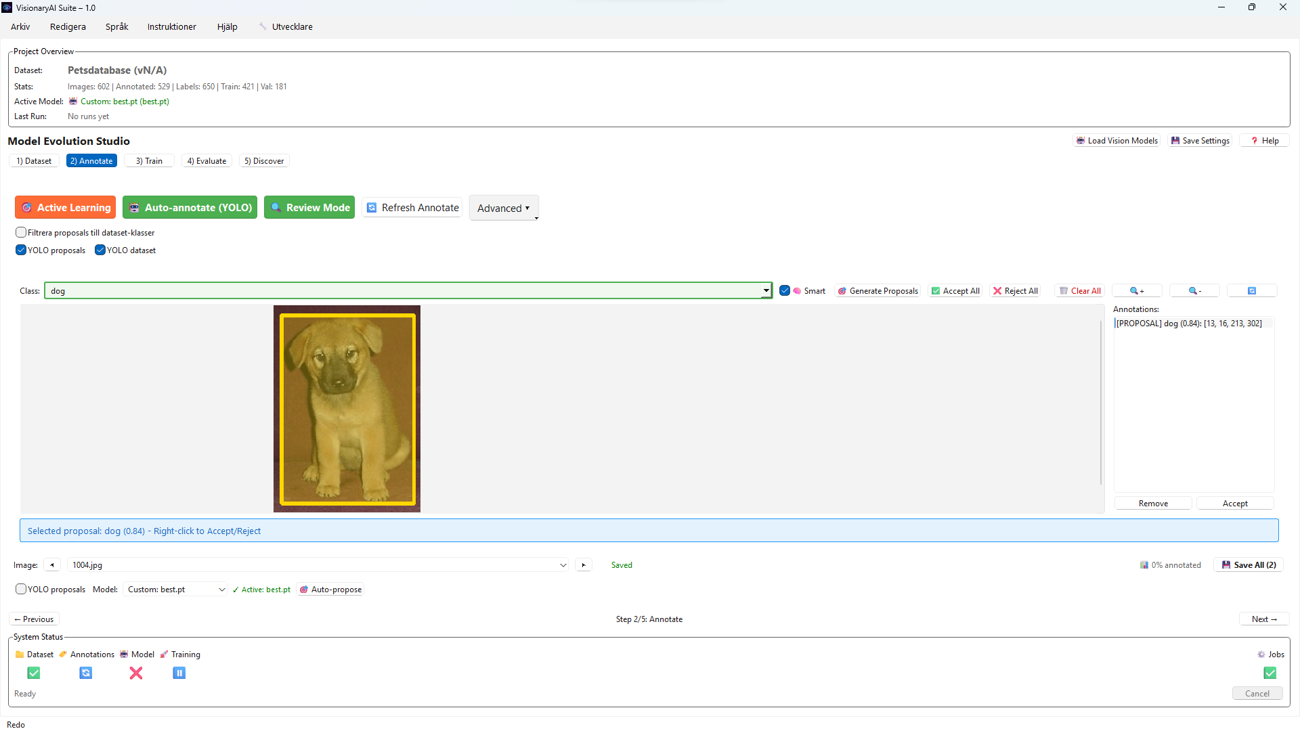Click the Auto-annotate (YOLO) button

[190, 208]
